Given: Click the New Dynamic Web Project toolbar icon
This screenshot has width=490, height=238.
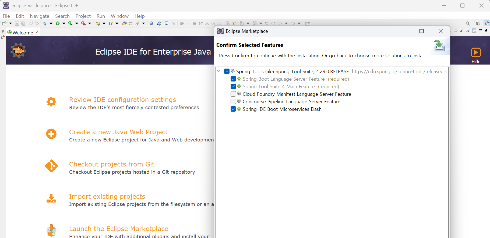Looking at the screenshot, I should click(x=98, y=23).
